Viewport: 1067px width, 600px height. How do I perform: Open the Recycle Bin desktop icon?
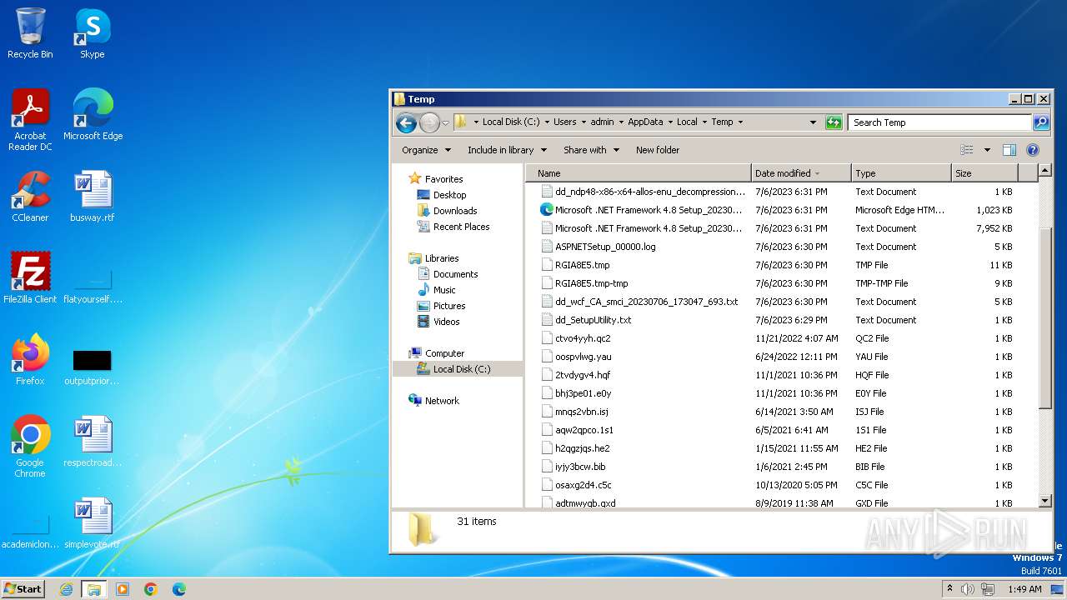pyautogui.click(x=30, y=33)
